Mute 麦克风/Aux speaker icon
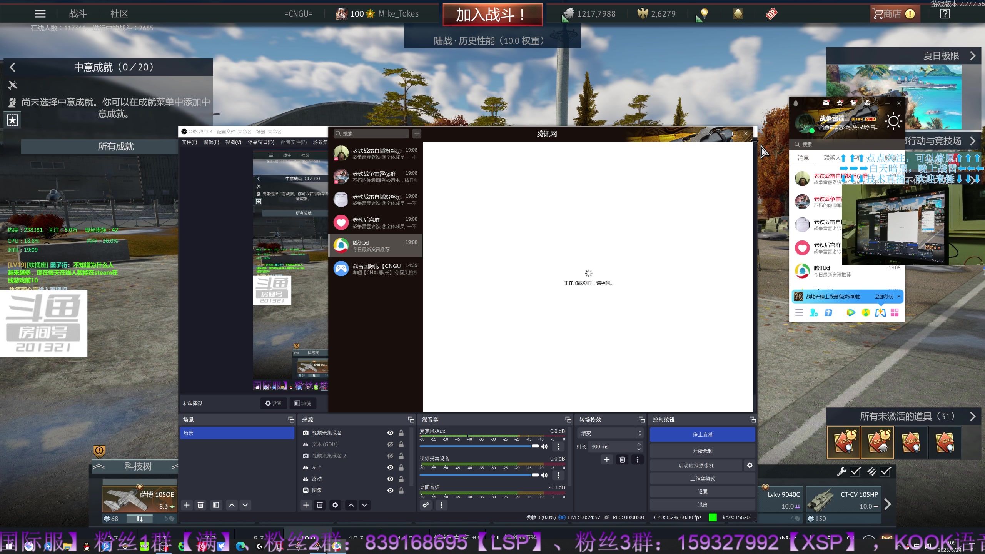Image resolution: width=985 pixels, height=554 pixels. tap(544, 446)
